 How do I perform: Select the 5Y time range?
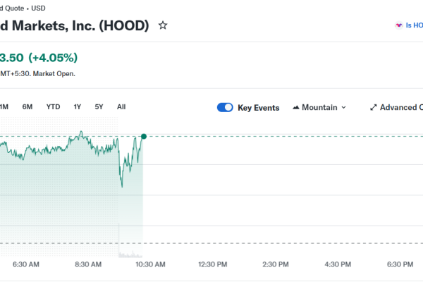[99, 107]
